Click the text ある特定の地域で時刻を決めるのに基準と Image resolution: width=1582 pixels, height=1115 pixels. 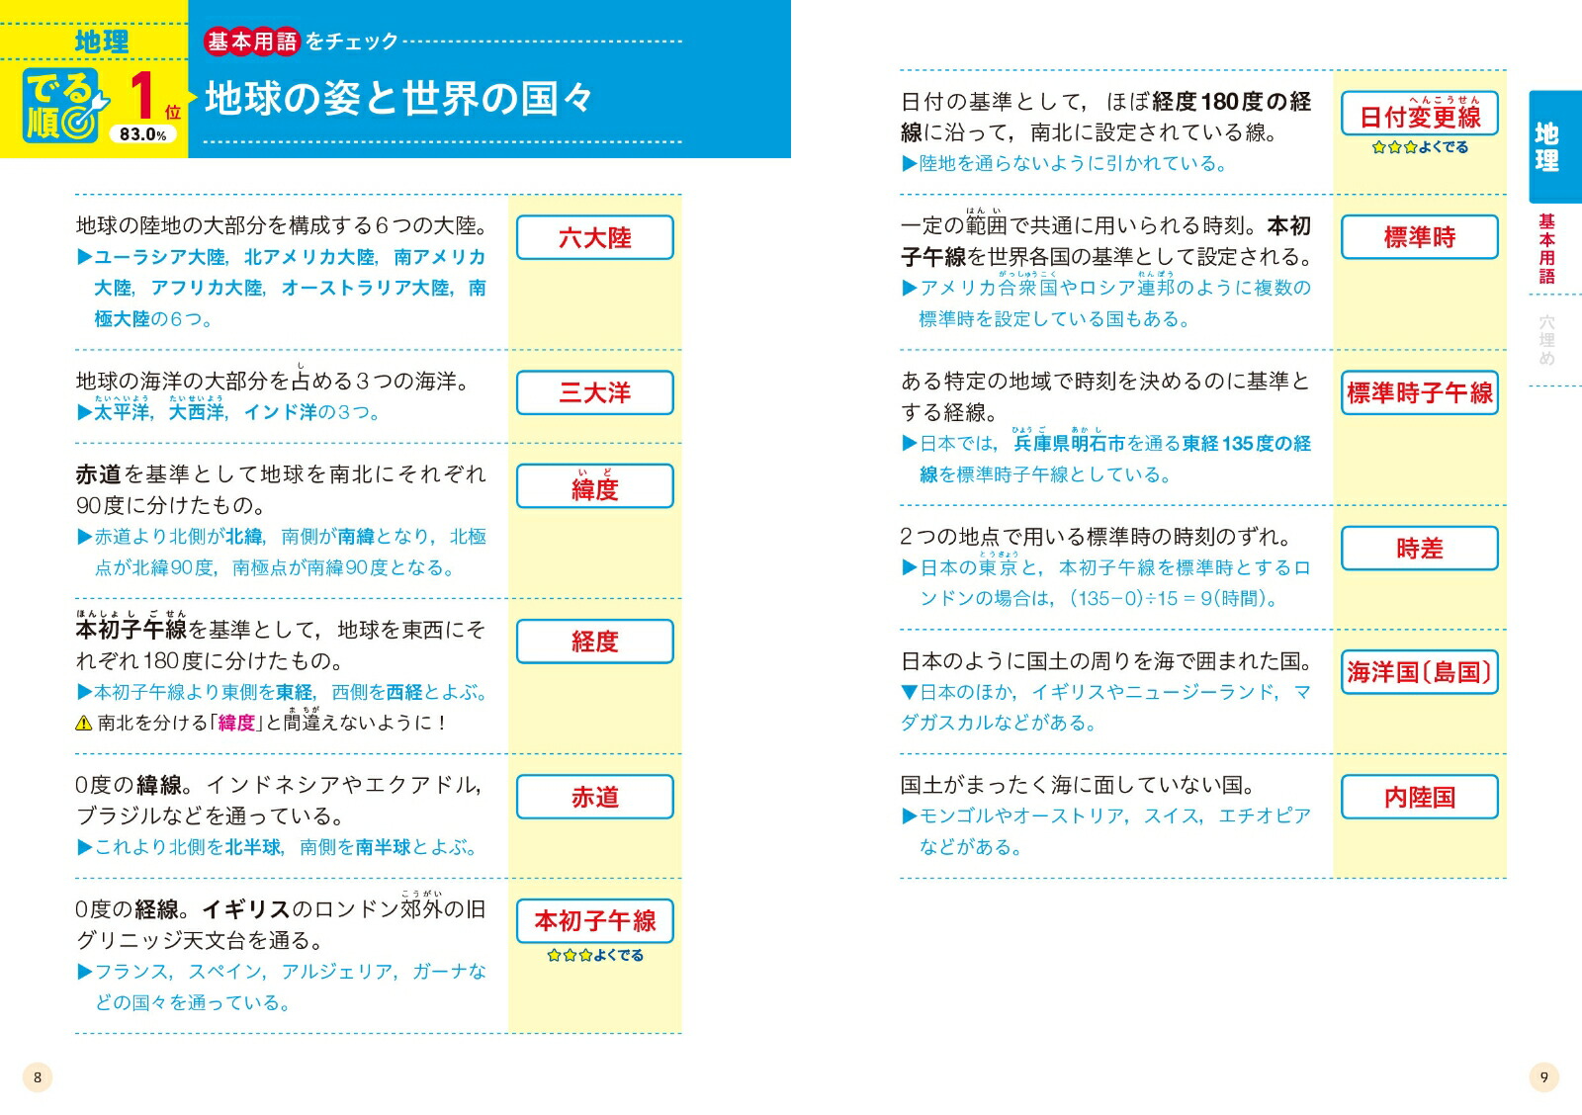(x=1105, y=381)
